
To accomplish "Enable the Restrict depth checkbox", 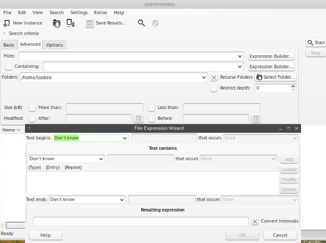I will (x=214, y=88).
